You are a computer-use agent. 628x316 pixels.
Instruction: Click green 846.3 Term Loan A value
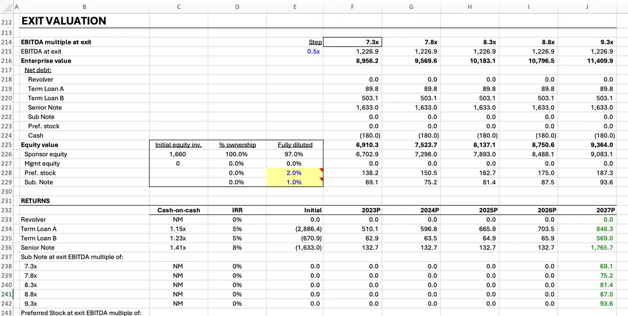point(604,229)
